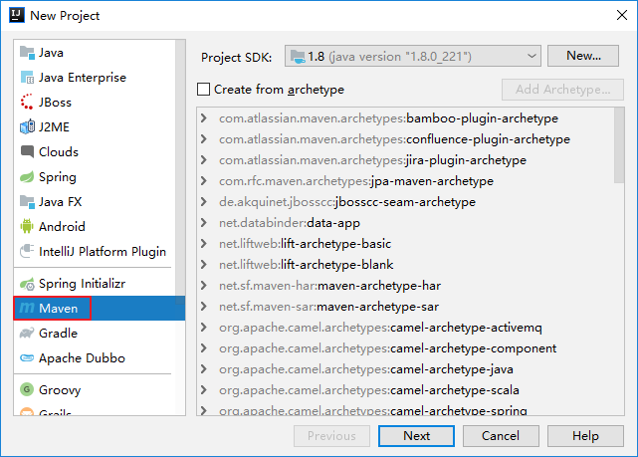Click the New... SDK button

pyautogui.click(x=583, y=56)
